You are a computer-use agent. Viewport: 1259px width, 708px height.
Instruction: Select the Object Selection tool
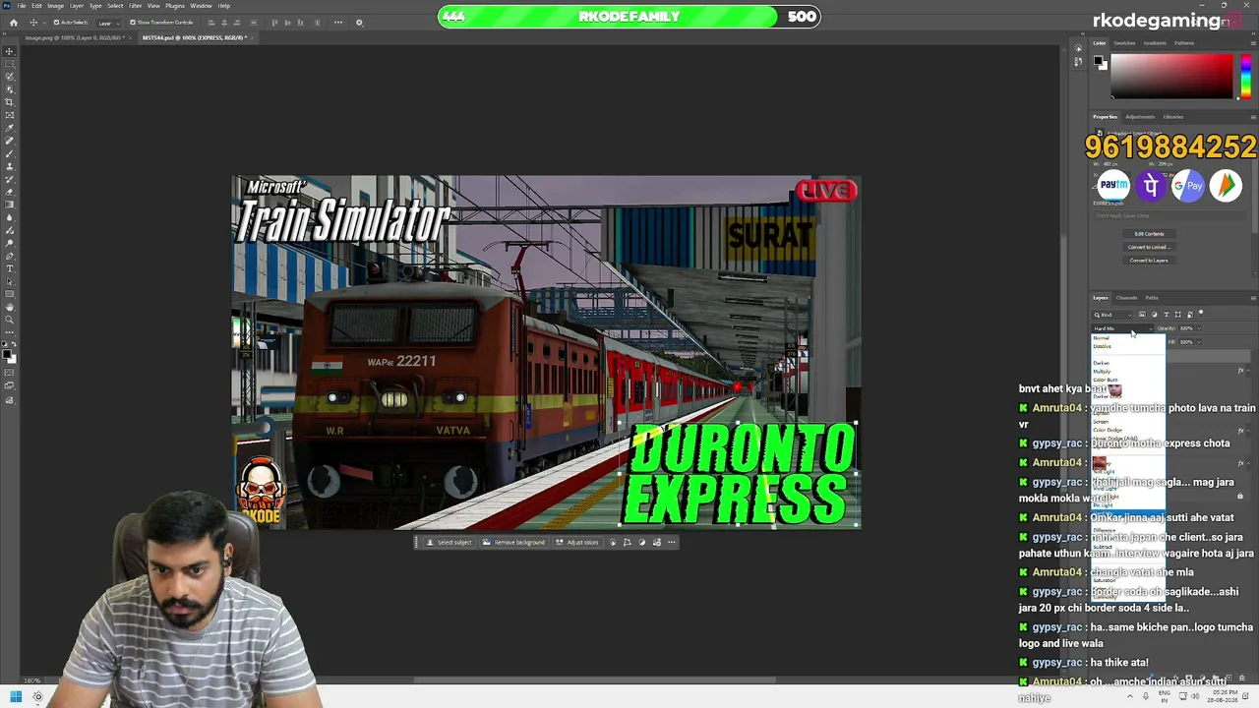coord(10,89)
